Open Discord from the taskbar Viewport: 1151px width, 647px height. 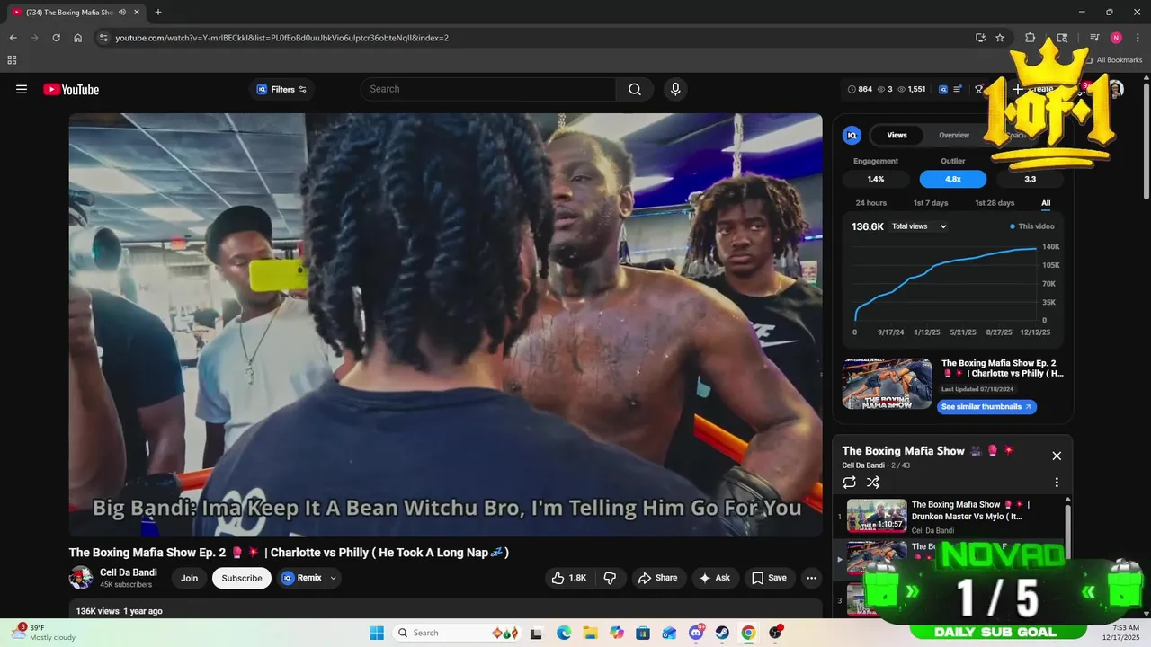tap(696, 633)
